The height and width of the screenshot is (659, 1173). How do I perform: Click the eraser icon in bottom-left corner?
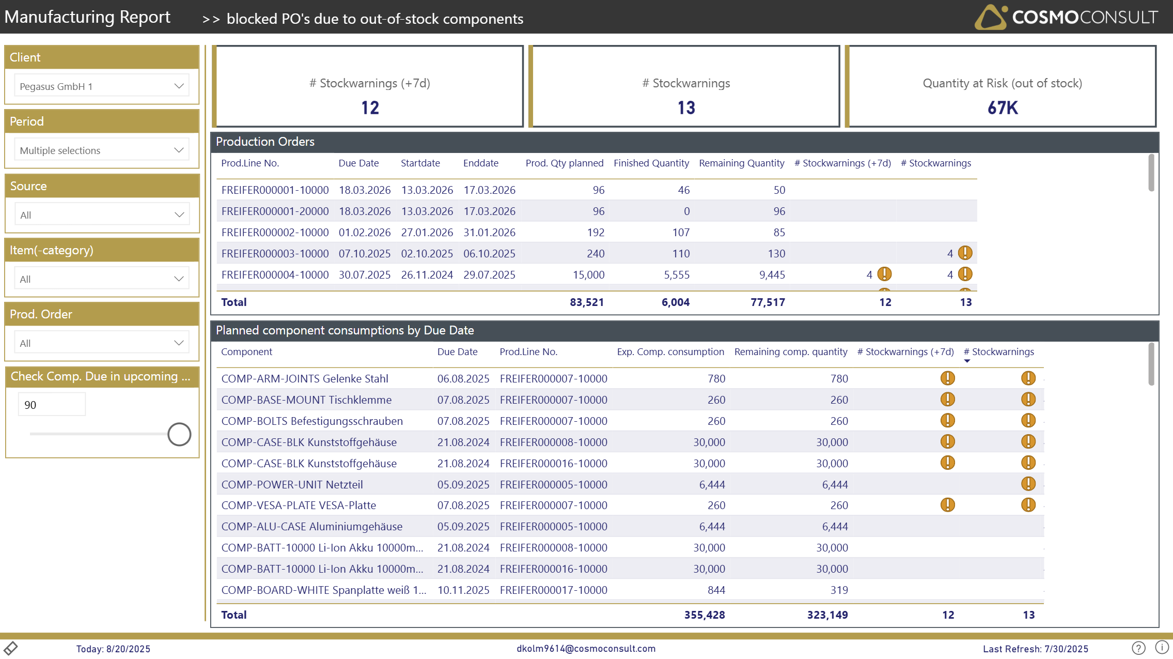11,648
